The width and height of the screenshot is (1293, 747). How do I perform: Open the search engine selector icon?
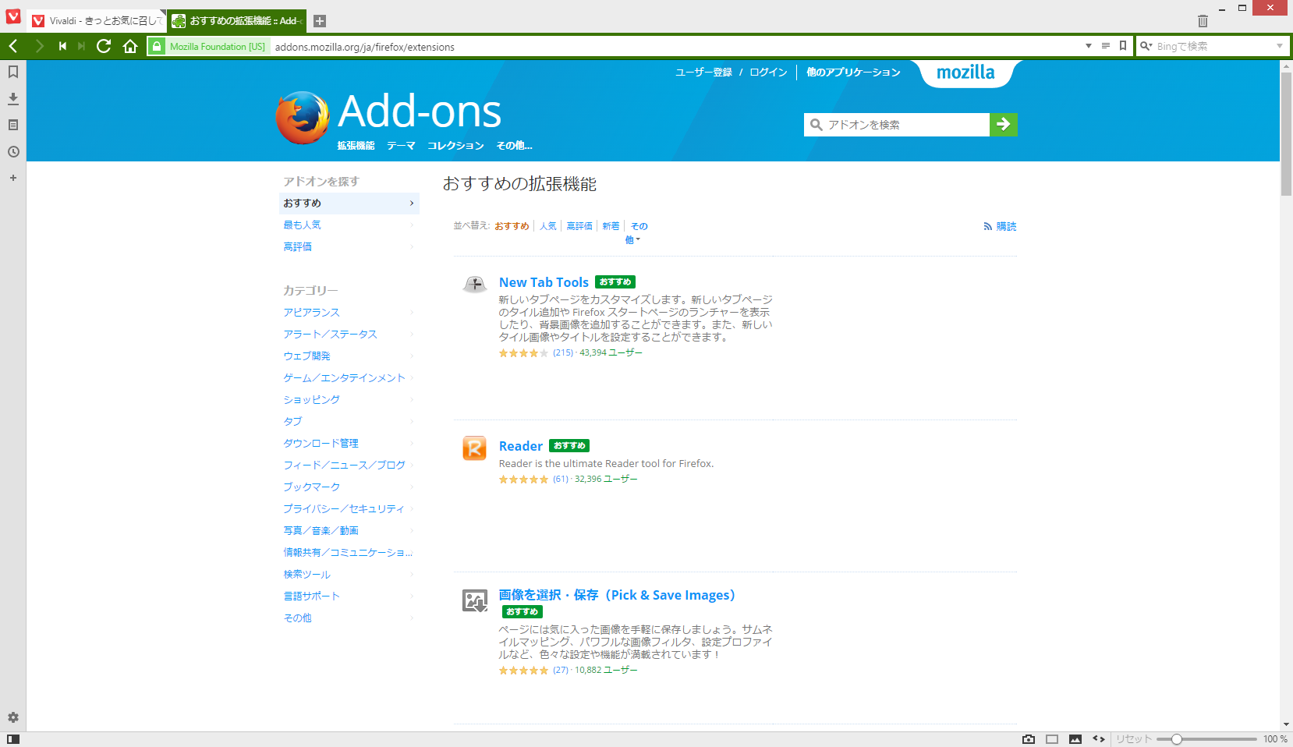tap(1146, 46)
